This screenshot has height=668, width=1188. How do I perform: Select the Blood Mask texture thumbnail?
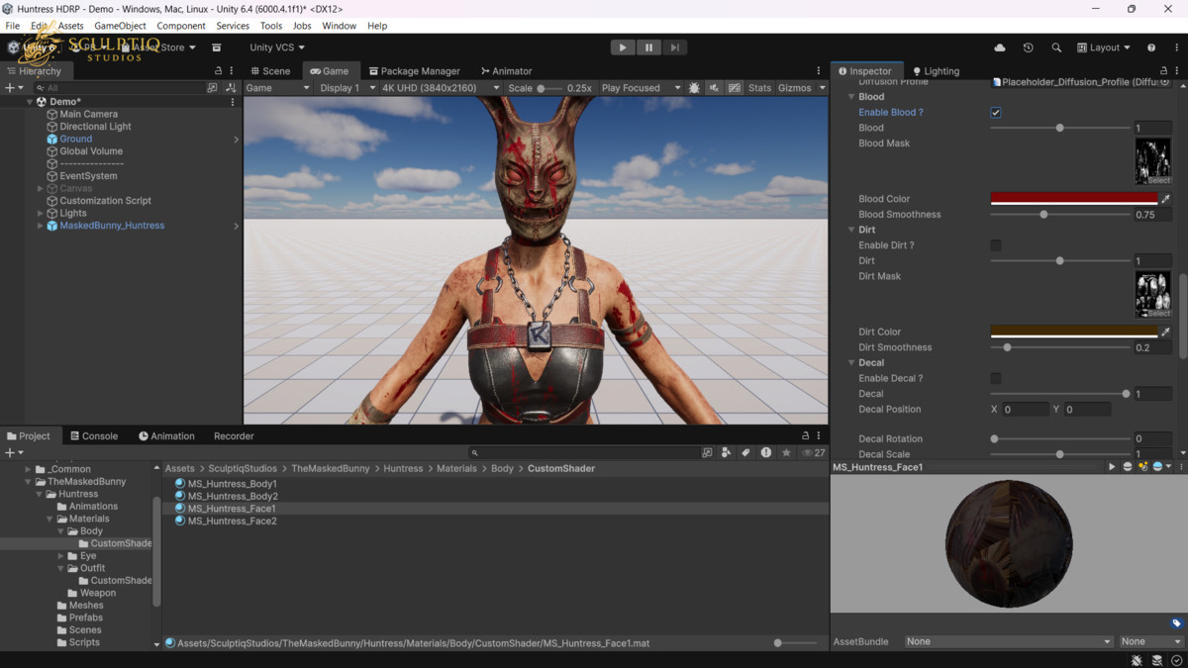click(x=1152, y=161)
